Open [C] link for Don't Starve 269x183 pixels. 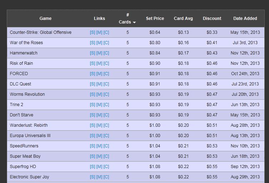(x=106, y=115)
